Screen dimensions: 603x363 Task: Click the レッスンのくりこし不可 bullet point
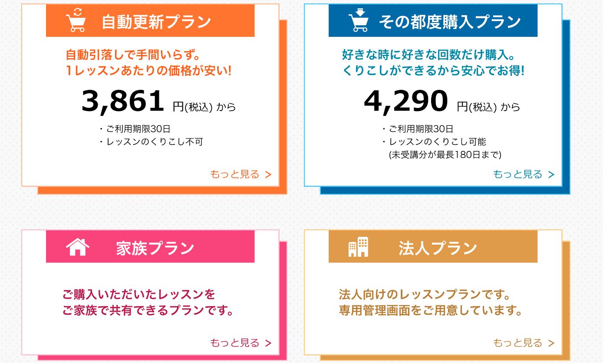[155, 141]
